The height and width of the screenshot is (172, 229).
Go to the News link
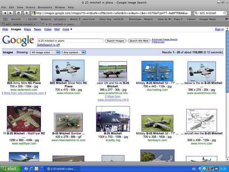37,29
